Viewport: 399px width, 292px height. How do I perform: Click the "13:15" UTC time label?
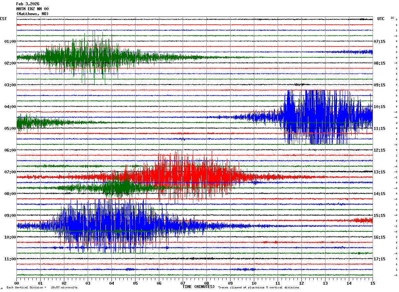pyautogui.click(x=380, y=172)
